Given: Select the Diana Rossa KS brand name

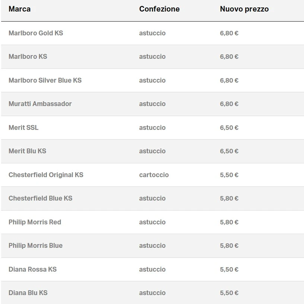Looking at the screenshot, I should tap(33, 269).
